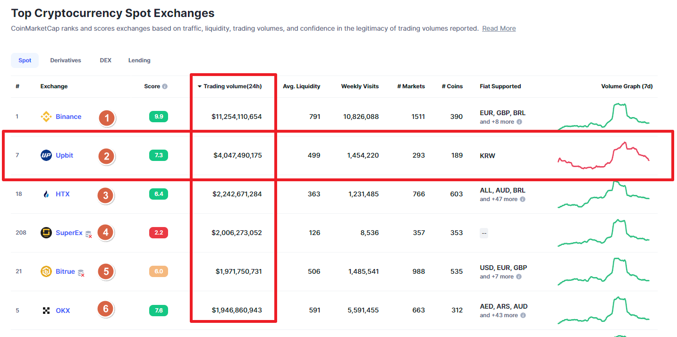Viewport: 677px width, 337px height.
Task: Click Binance weekly visits 10,826,088
Action: pyautogui.click(x=361, y=117)
